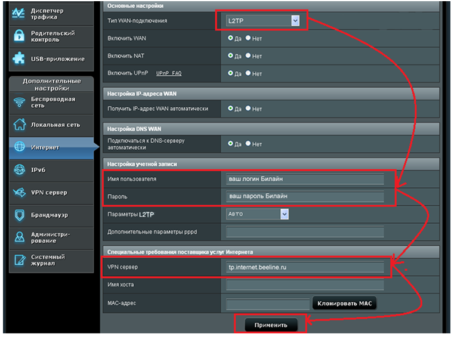Open the WAN connection type L2TP dropdown
454x337 pixels.
(x=262, y=20)
